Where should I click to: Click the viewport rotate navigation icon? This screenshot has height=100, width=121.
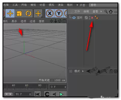[x=60, y=21]
